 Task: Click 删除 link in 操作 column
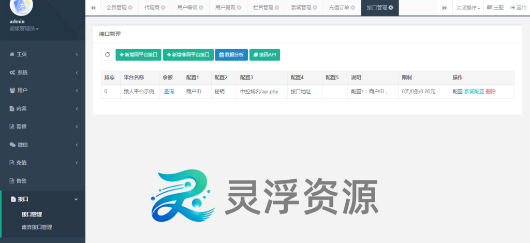(491, 91)
